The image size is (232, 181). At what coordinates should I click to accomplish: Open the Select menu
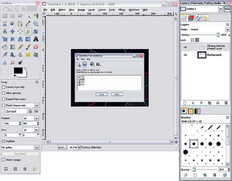(62, 10)
